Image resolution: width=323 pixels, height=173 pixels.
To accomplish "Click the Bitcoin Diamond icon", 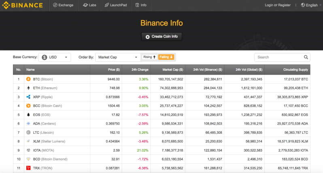I will click(x=28, y=159).
